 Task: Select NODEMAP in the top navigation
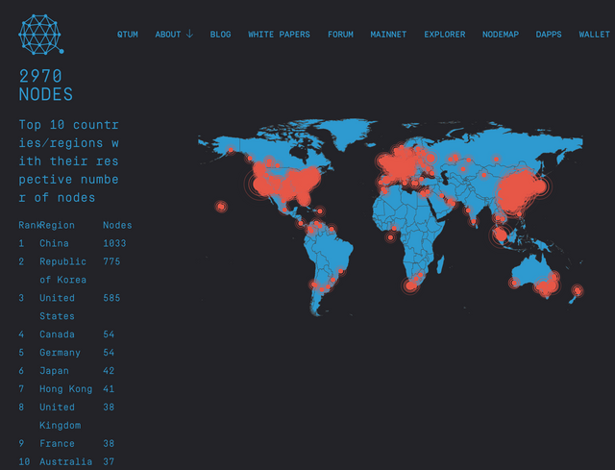501,35
